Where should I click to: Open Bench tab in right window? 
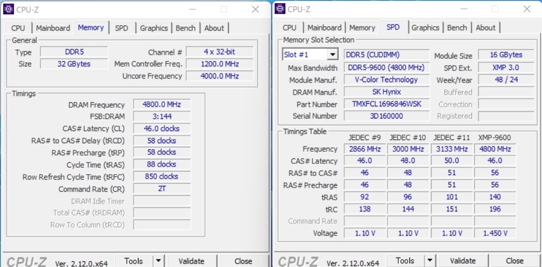457,27
